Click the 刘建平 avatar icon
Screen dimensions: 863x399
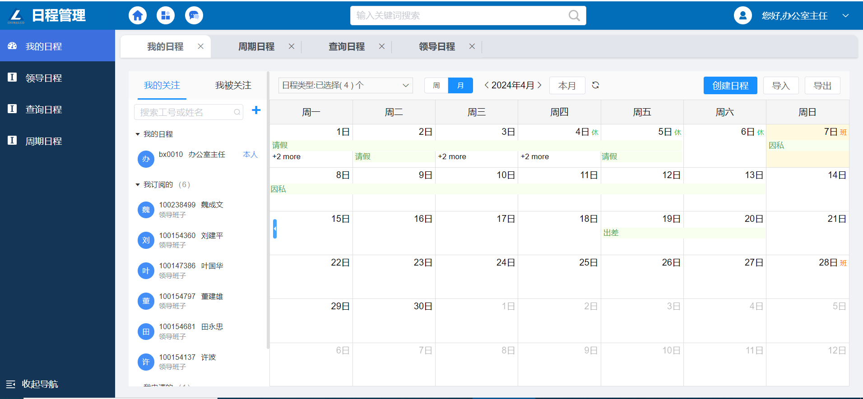point(146,240)
